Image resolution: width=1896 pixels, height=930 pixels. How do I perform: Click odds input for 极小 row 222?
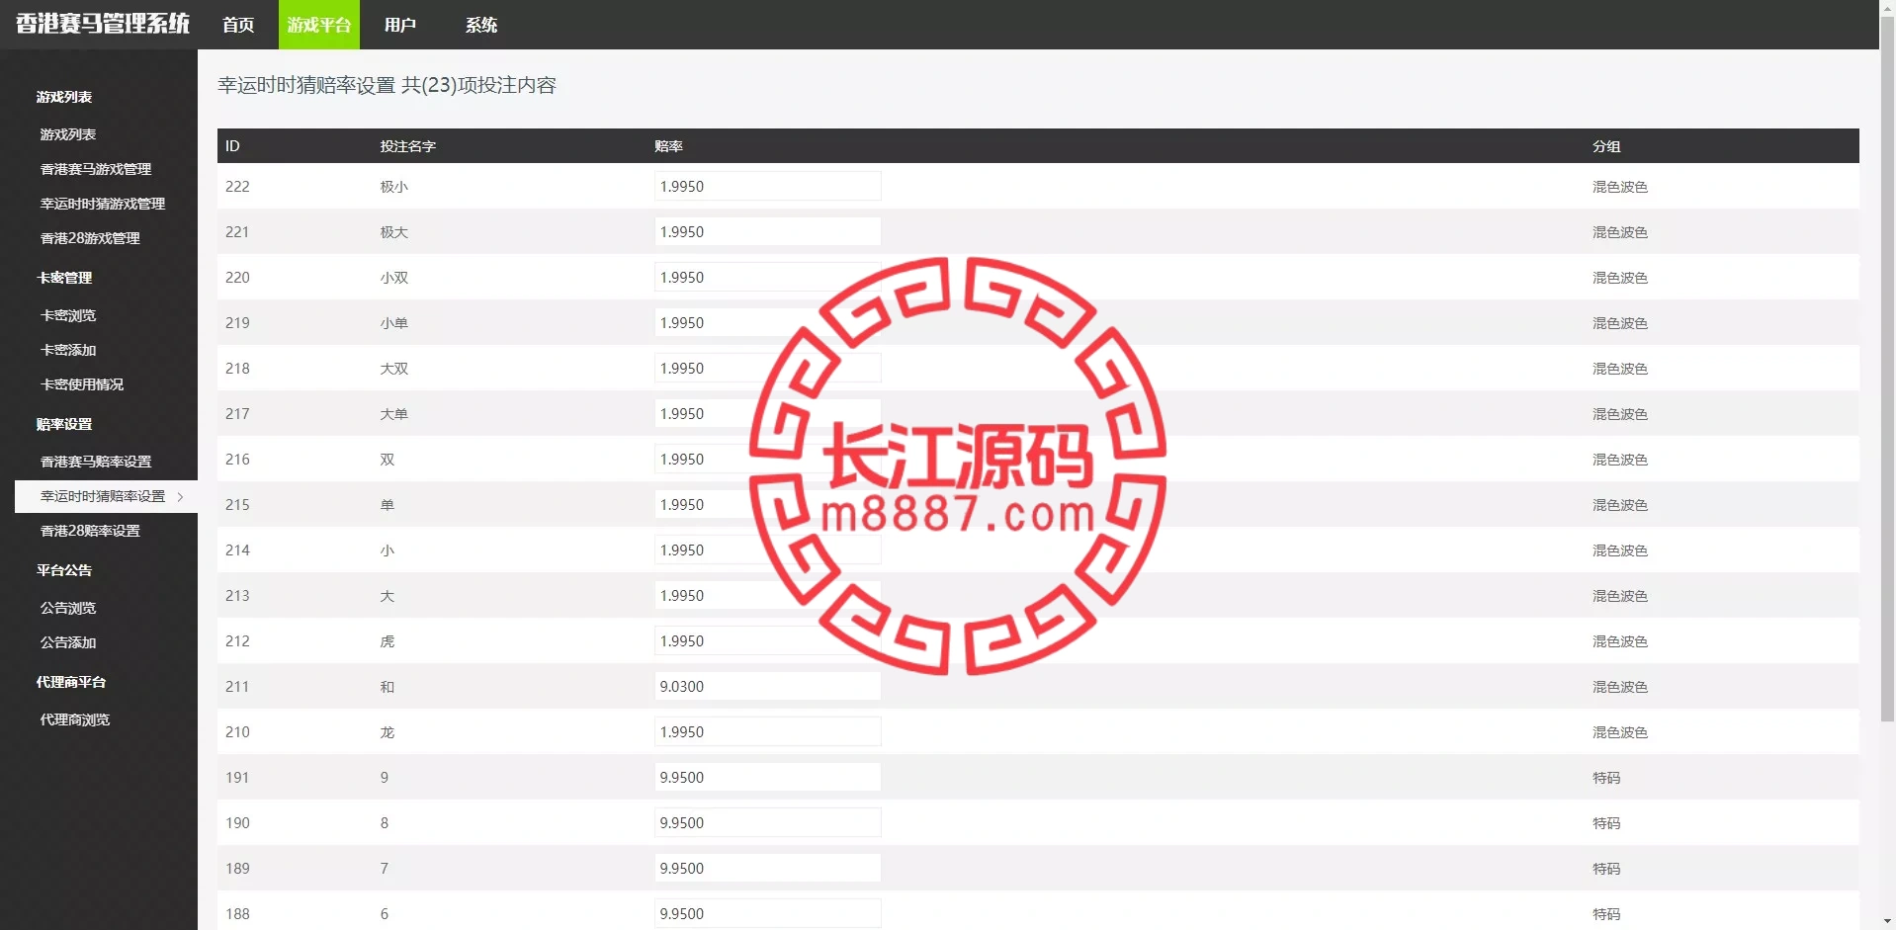(x=767, y=186)
